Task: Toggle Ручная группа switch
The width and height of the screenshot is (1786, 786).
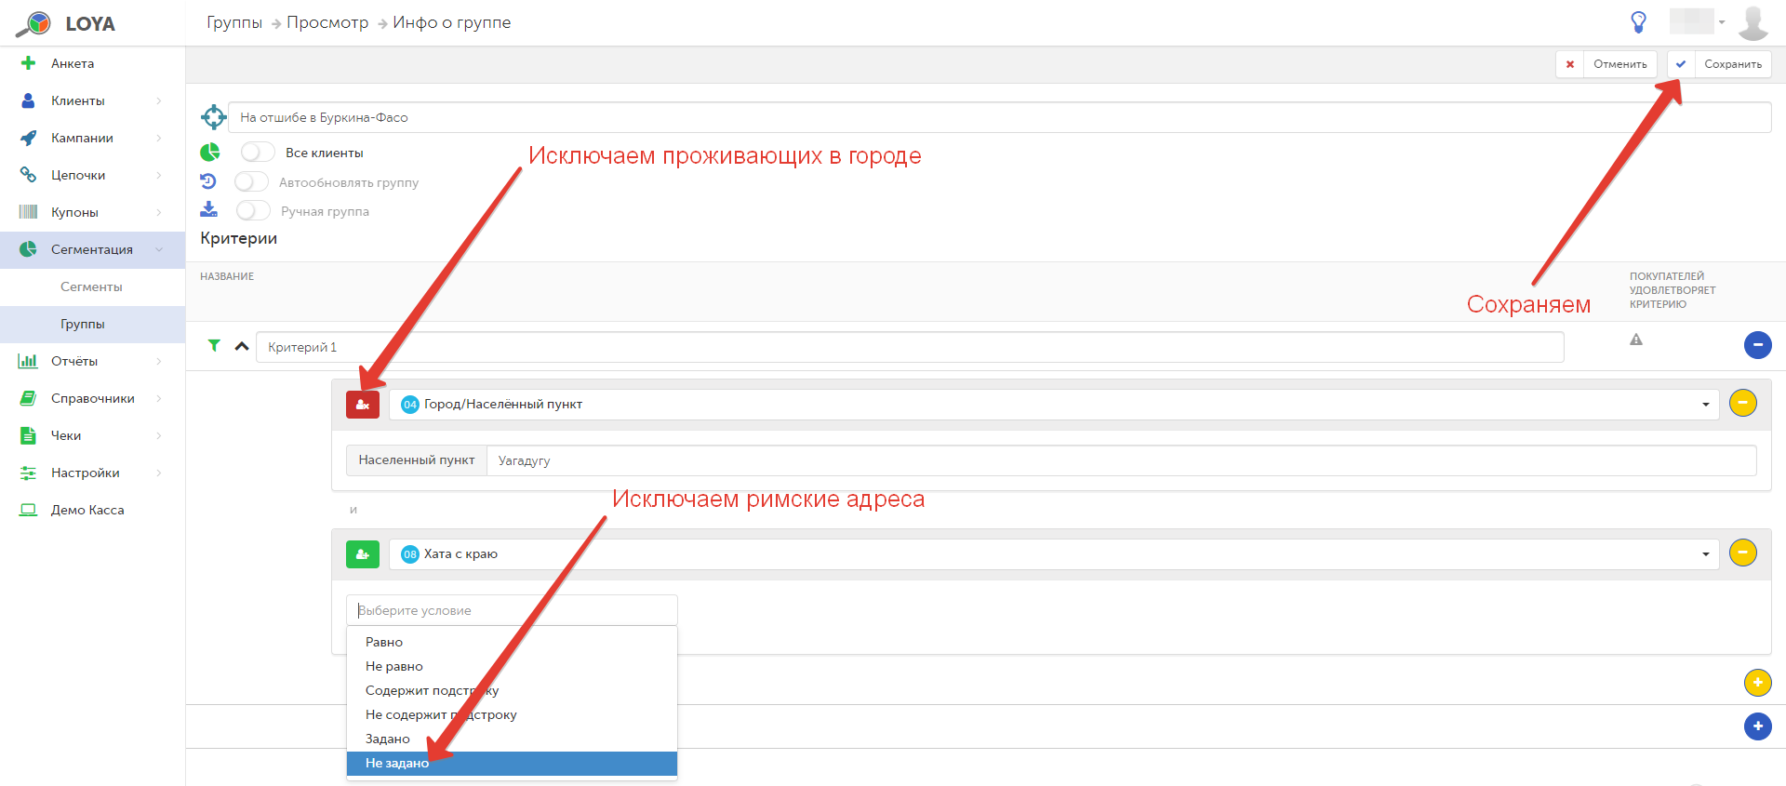Action: [253, 210]
